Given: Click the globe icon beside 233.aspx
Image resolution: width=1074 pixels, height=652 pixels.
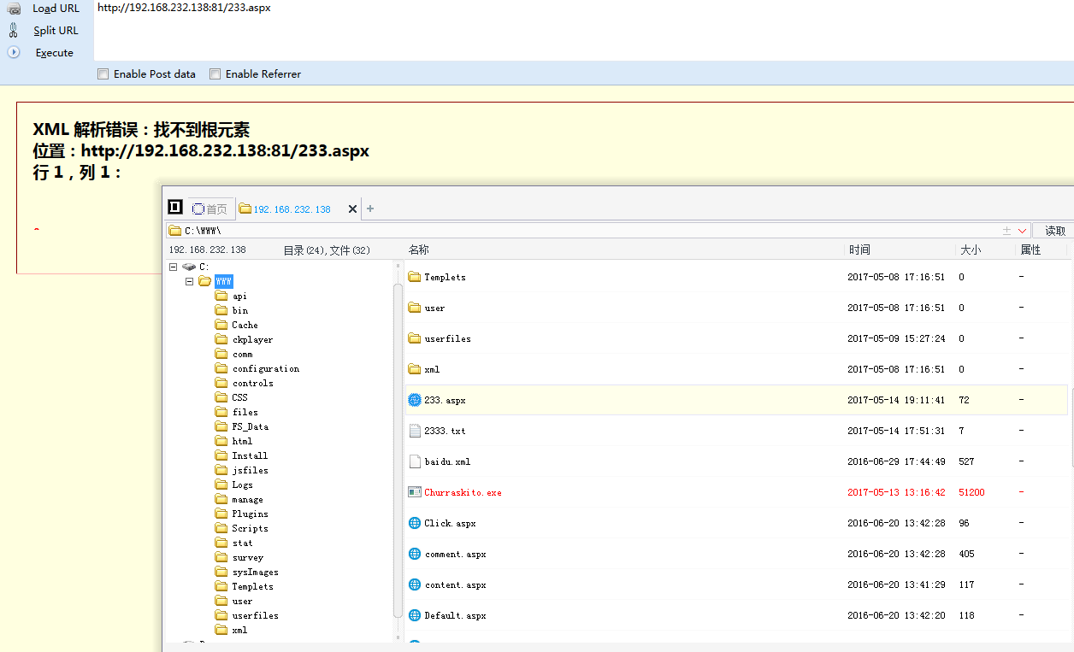Looking at the screenshot, I should click(x=415, y=399).
